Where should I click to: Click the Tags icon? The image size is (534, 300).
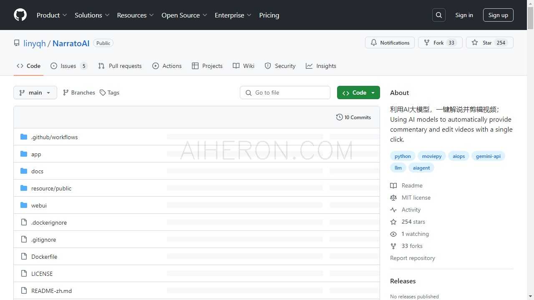point(103,92)
